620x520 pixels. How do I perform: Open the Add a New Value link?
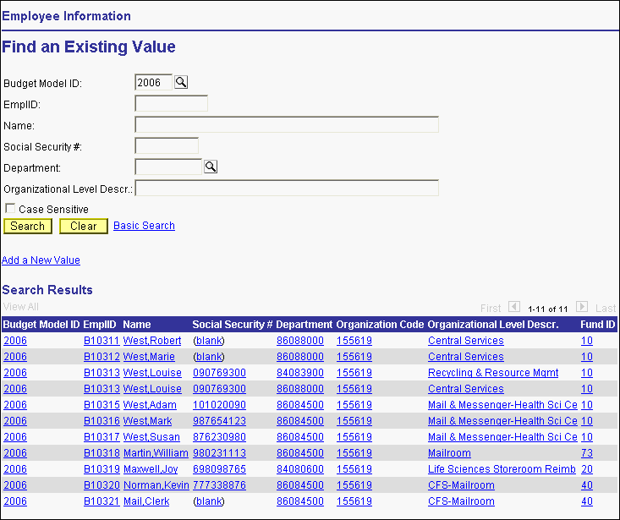tap(41, 260)
